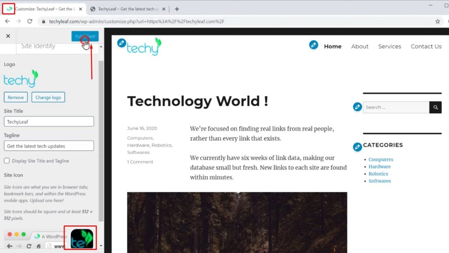Click the Site Title input field
Viewport: 449px width, 253px height.
click(x=49, y=122)
